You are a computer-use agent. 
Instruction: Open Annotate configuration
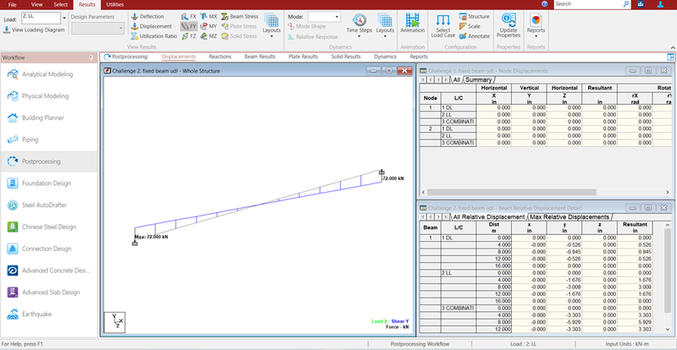click(x=474, y=36)
